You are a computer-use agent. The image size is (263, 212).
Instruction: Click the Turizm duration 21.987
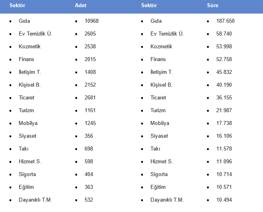click(224, 110)
